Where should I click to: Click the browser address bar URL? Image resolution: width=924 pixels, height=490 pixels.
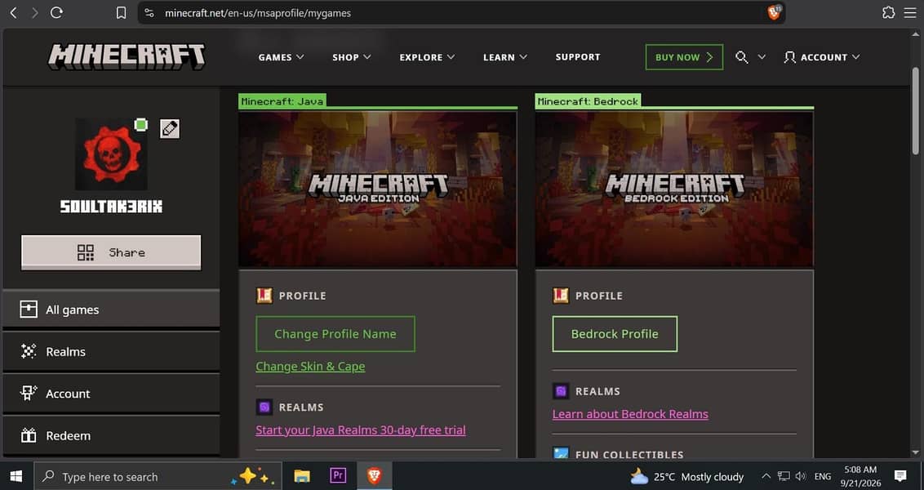point(257,13)
